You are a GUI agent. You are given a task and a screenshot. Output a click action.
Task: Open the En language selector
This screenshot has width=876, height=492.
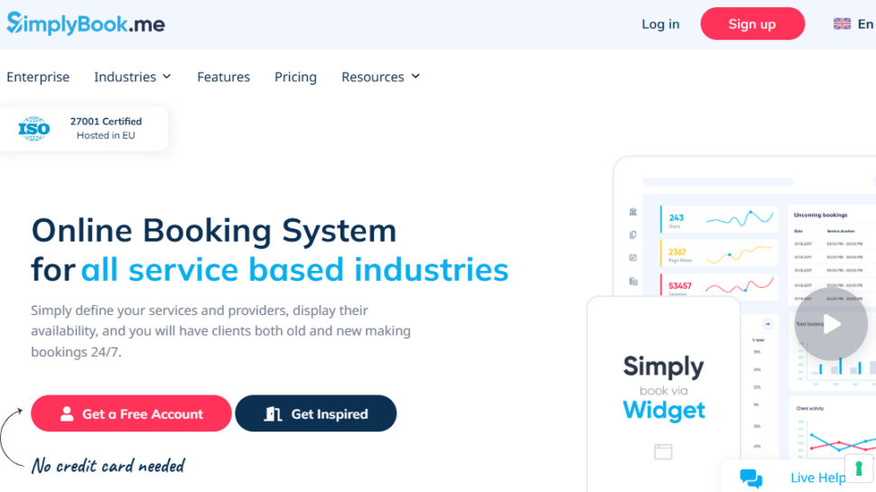coord(865,24)
